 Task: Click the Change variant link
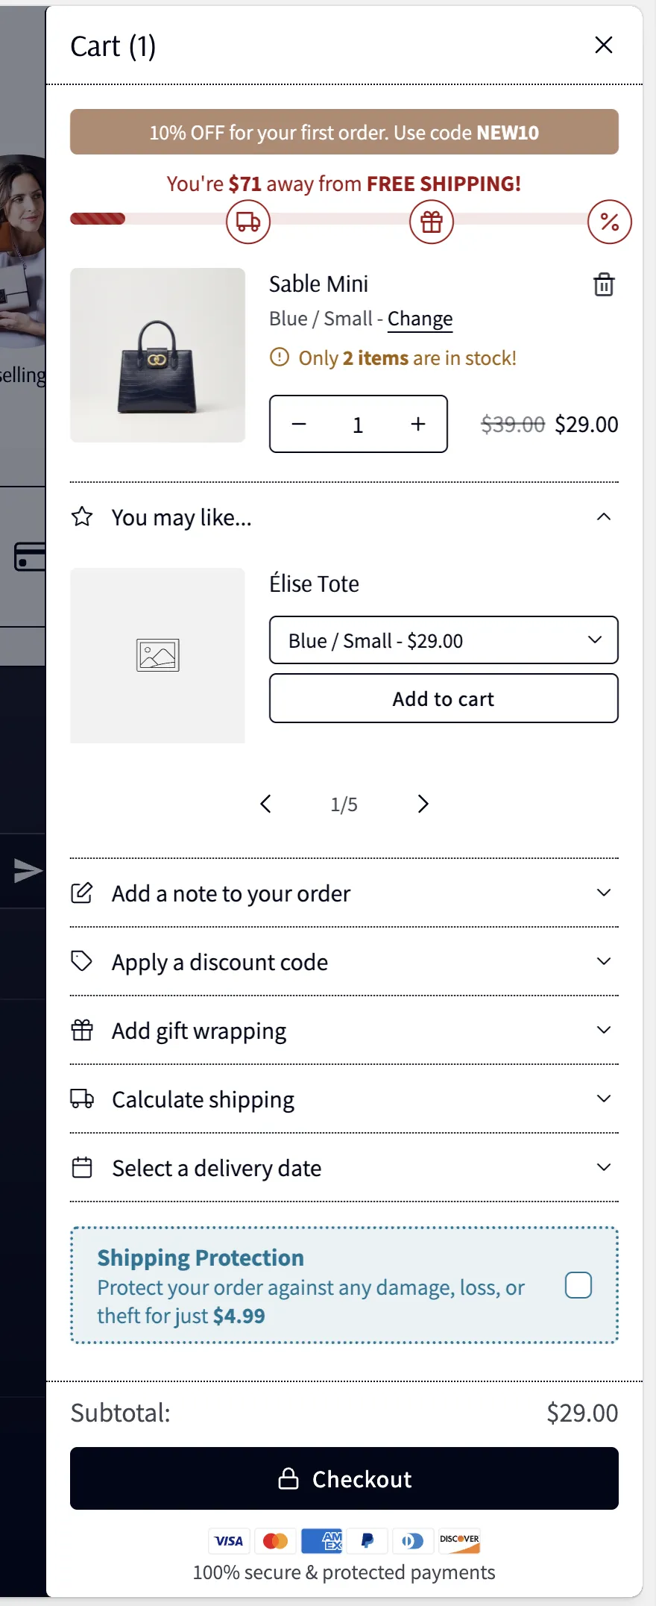pos(420,319)
